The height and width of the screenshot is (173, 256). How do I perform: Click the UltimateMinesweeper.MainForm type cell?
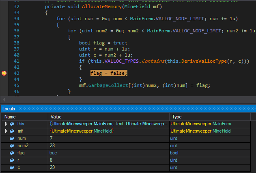point(201,124)
